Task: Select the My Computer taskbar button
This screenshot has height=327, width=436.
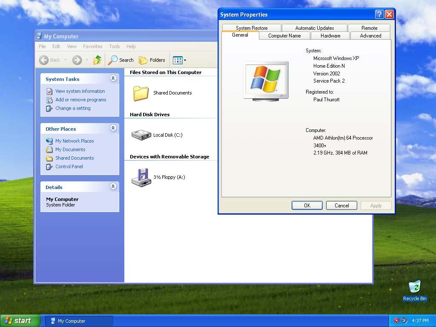Action: click(79, 320)
